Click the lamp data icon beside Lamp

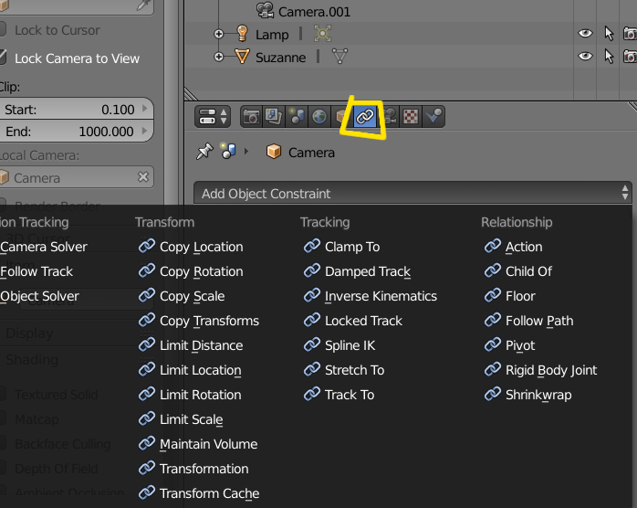point(322,34)
